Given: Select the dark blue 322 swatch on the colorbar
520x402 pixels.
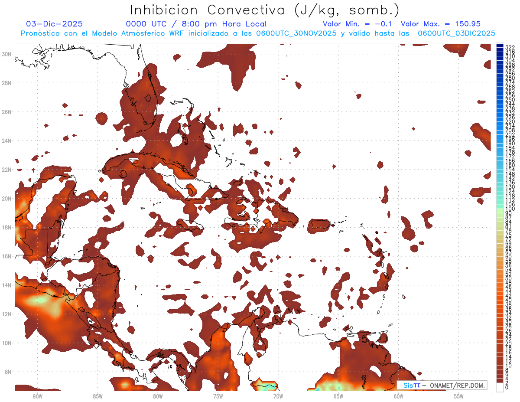Looking at the screenshot, I should pyautogui.click(x=500, y=46).
